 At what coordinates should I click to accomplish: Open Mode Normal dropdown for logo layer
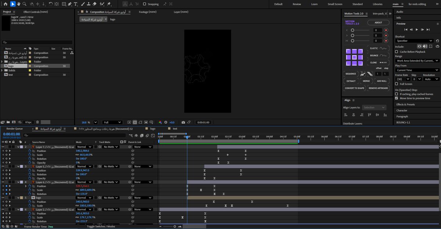[84, 198]
